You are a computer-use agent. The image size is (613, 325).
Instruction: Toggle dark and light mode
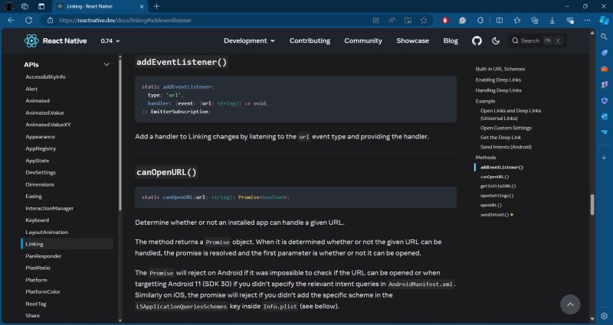tap(496, 41)
